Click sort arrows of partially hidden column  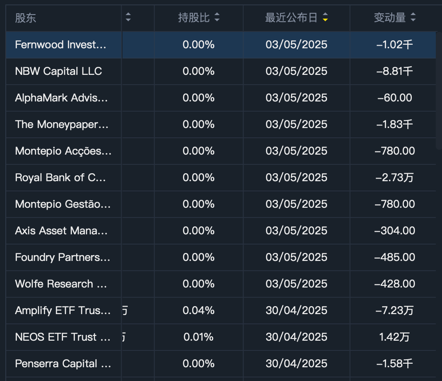[x=128, y=17]
